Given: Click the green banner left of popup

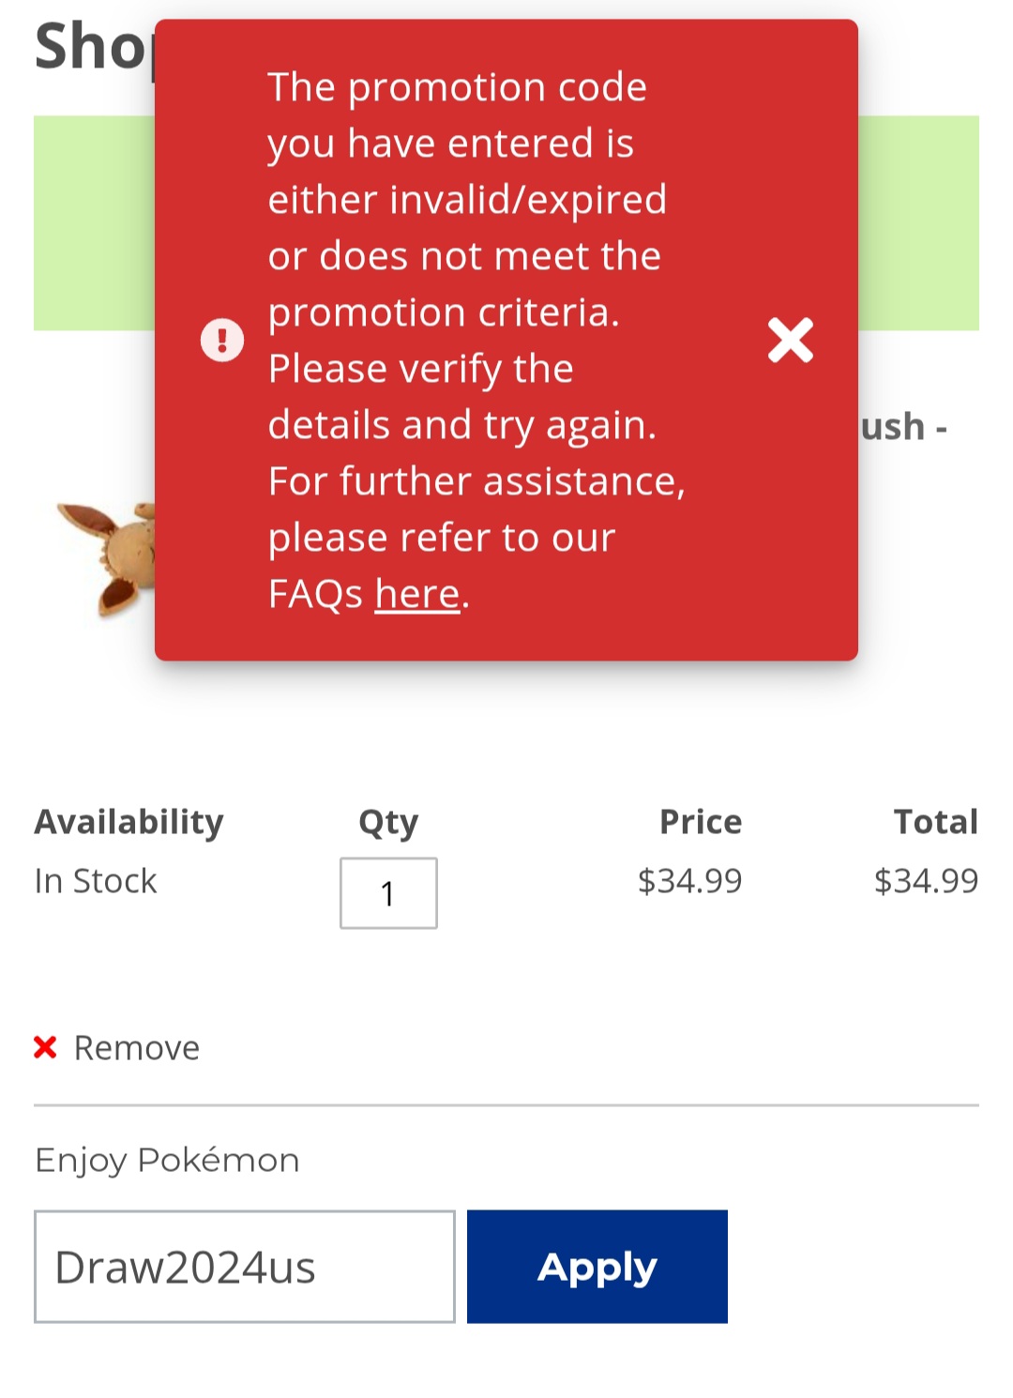Looking at the screenshot, I should [x=94, y=223].
